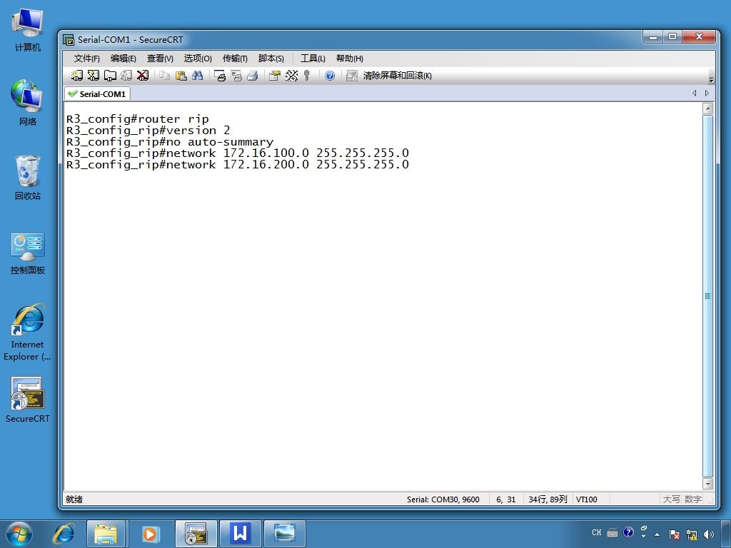Click the clear-screen icon beside 清除屏幕和回滚

click(351, 76)
